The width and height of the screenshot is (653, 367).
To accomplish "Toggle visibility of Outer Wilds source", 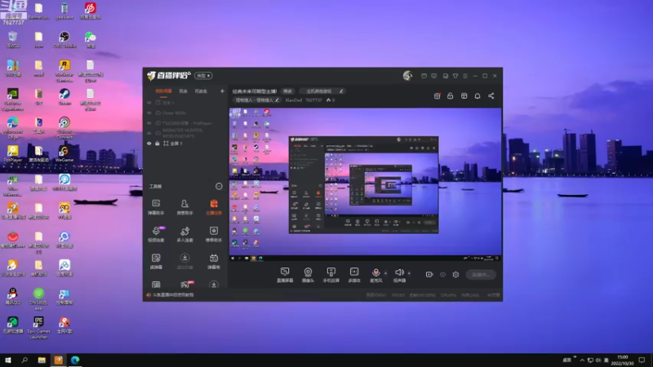I will tap(149, 113).
